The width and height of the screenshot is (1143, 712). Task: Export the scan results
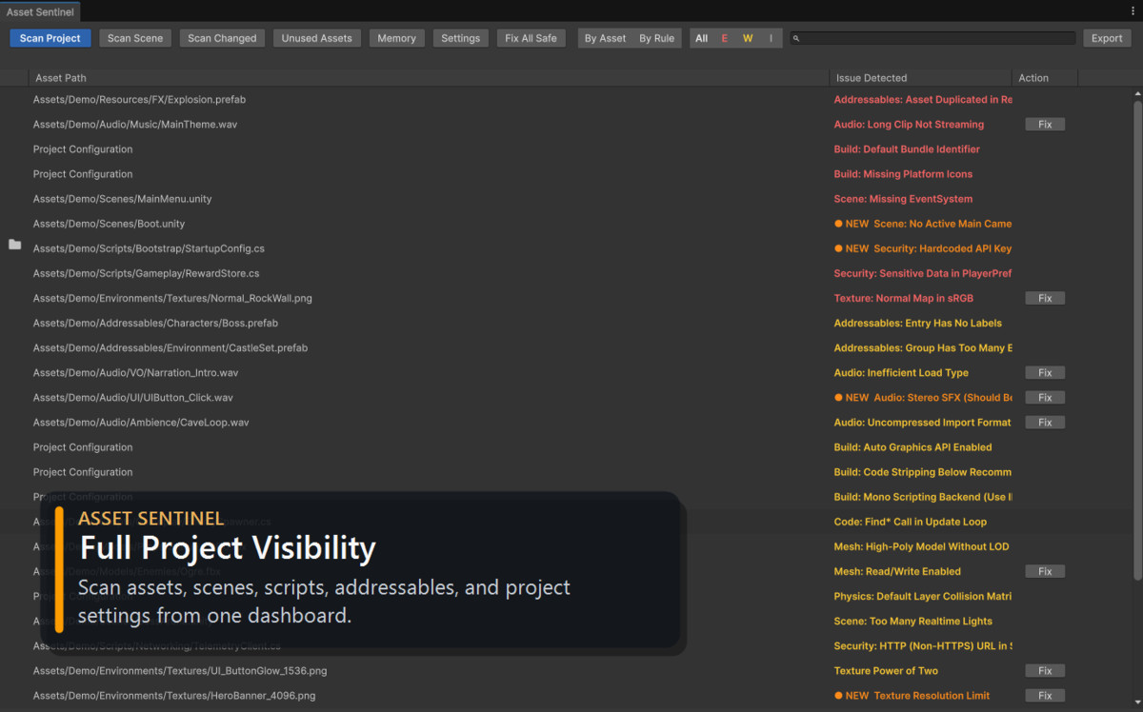[x=1107, y=38]
